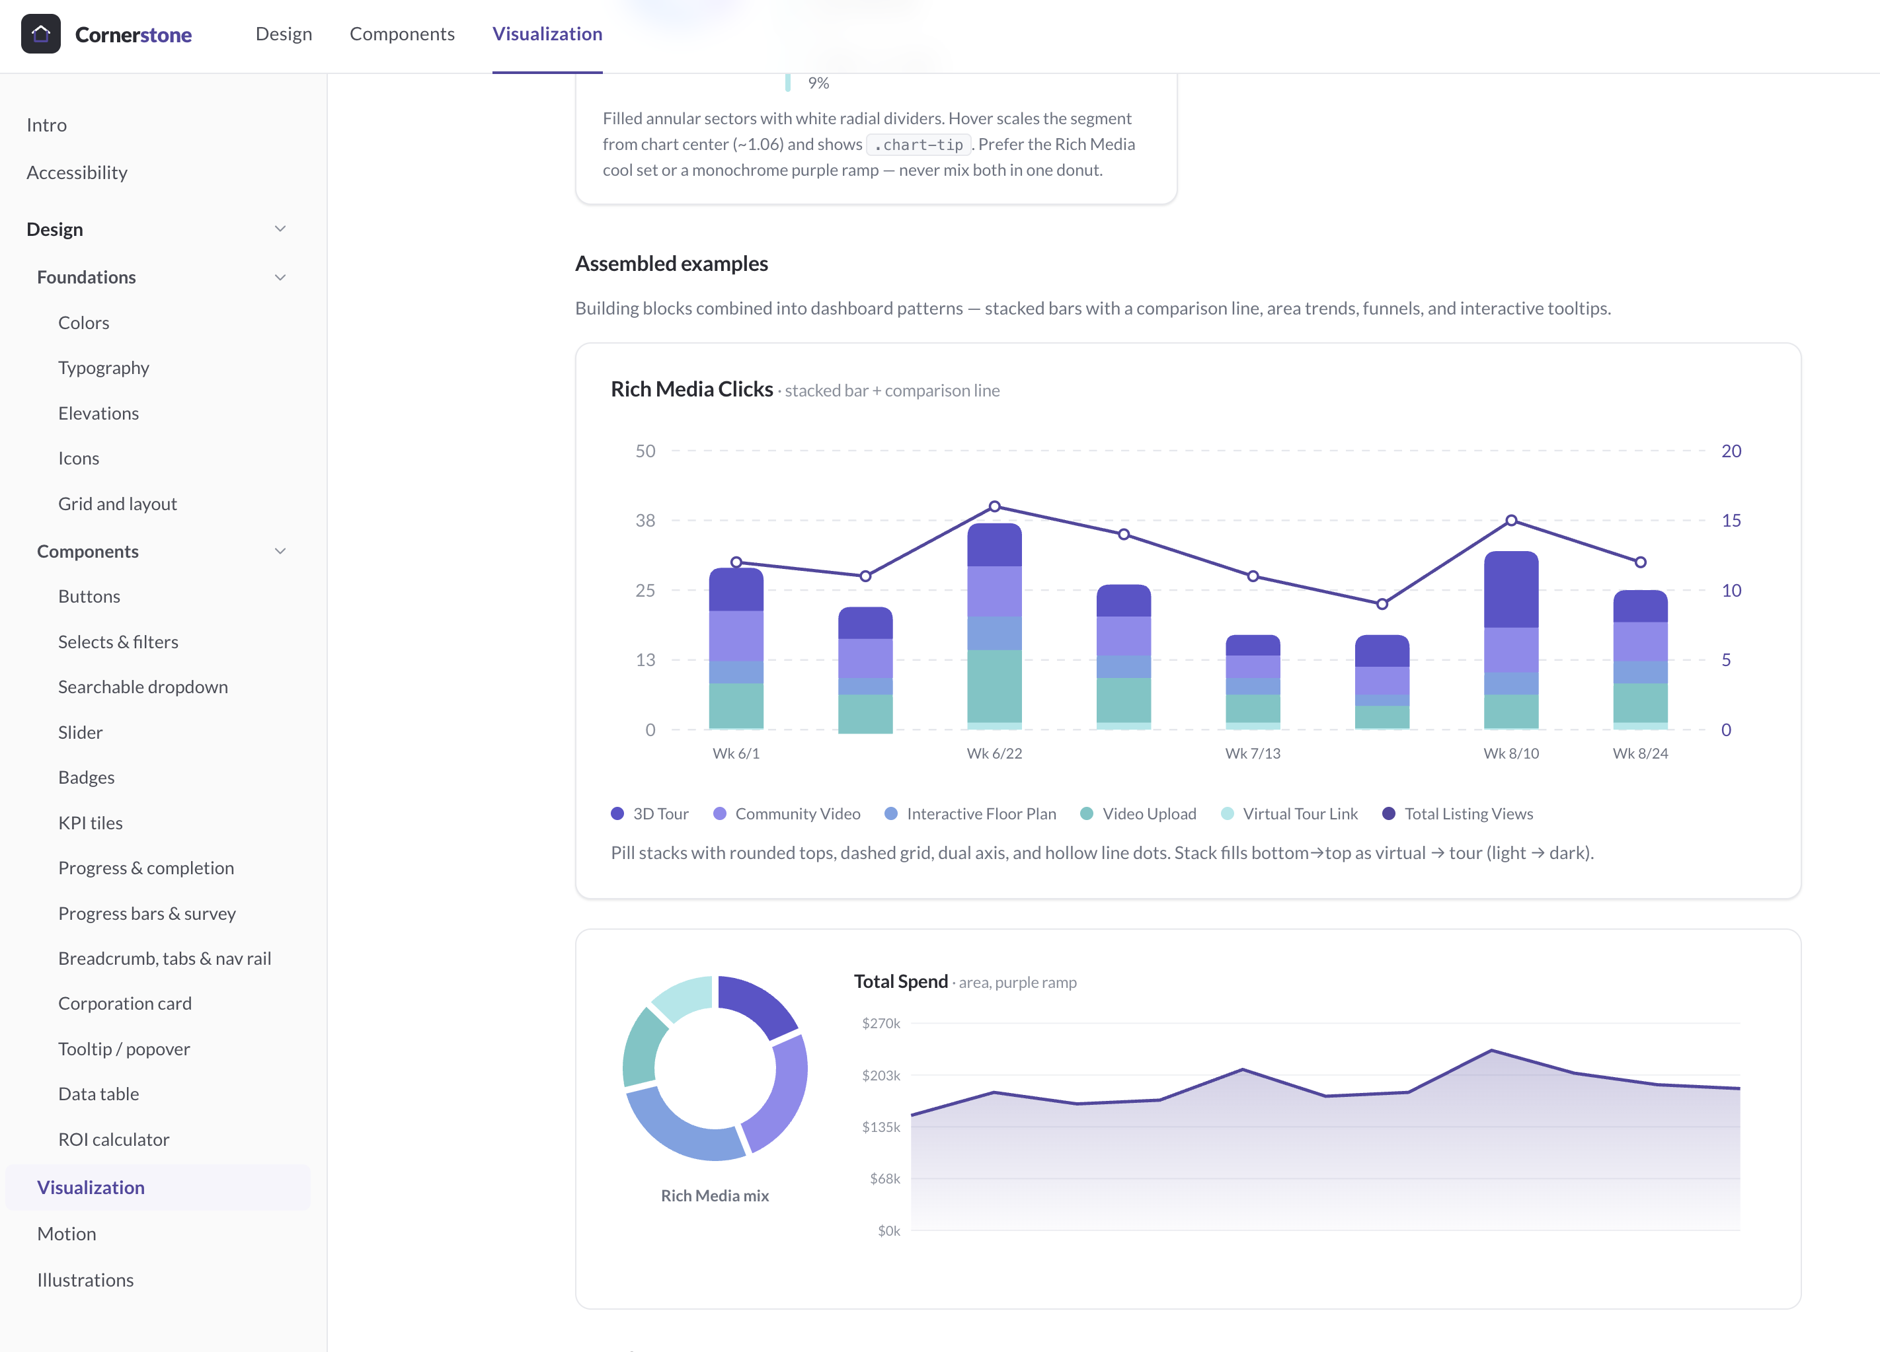Click the Total Listing Views legend item
This screenshot has height=1352, width=1880.
(1457, 813)
